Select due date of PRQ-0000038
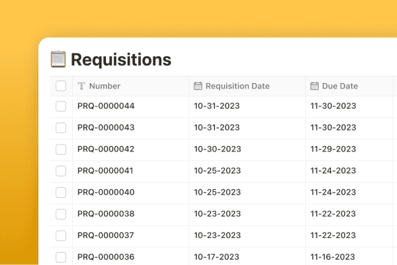The height and width of the screenshot is (265, 397). point(333,214)
